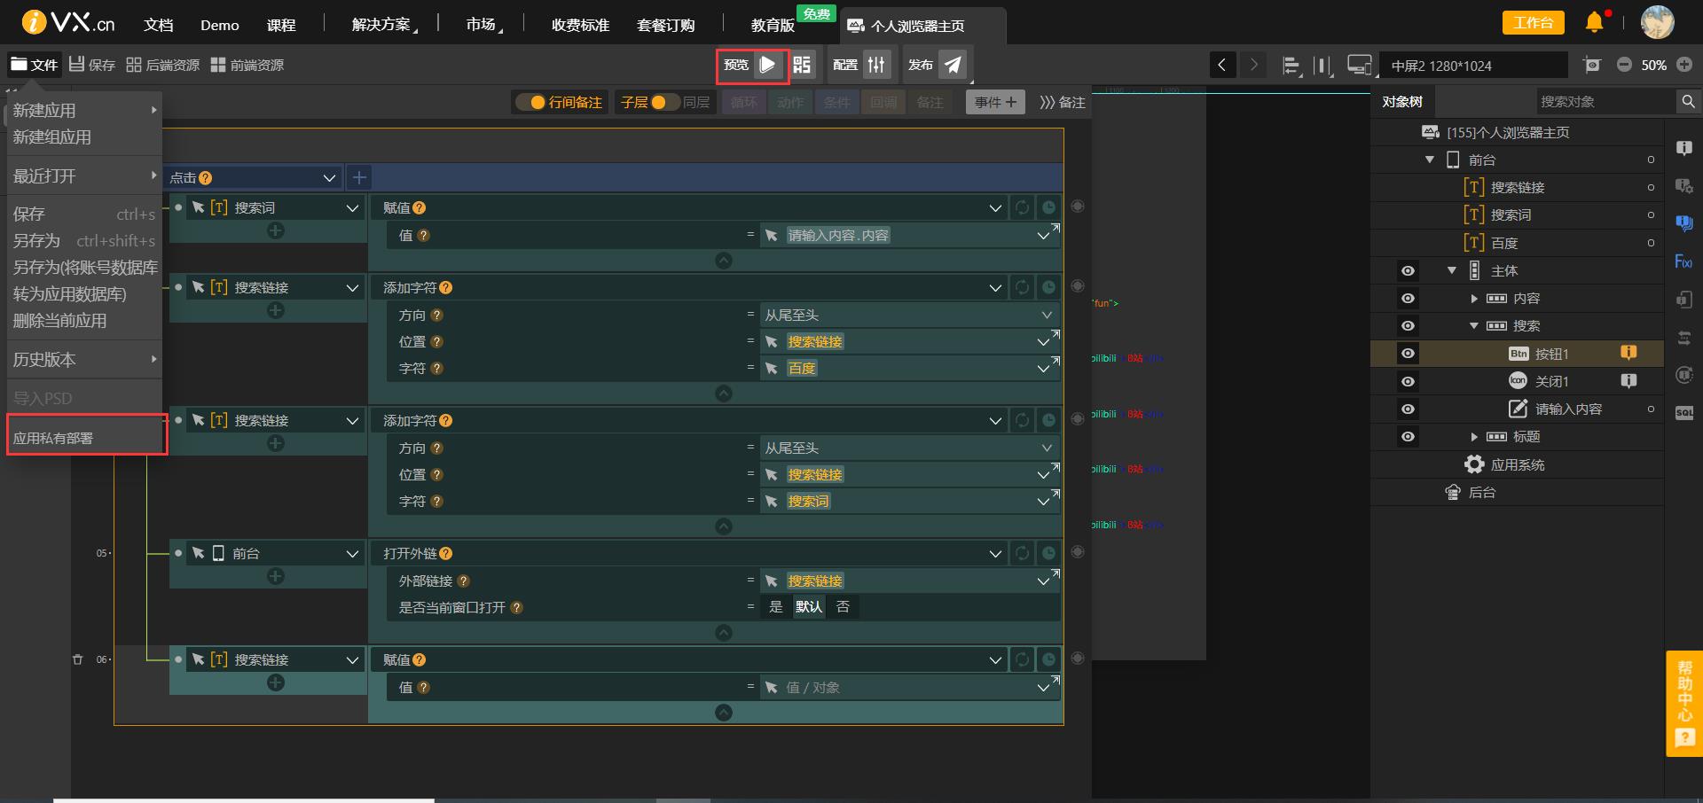Toggle visibility of 搜索 layer
Screen dimensions: 1703x803
click(x=1408, y=325)
